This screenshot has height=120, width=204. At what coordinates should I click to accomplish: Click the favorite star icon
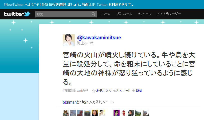(x=94, y=91)
